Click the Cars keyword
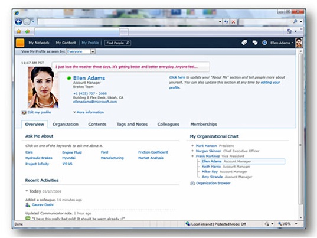 point(29,152)
